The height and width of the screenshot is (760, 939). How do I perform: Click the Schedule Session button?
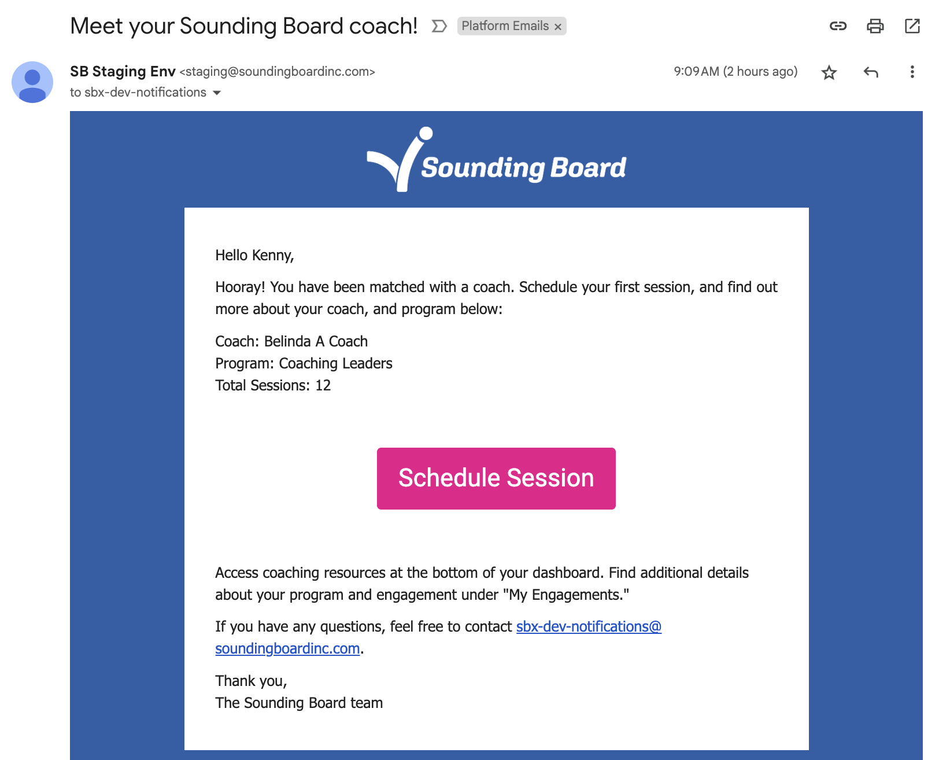[x=496, y=478]
